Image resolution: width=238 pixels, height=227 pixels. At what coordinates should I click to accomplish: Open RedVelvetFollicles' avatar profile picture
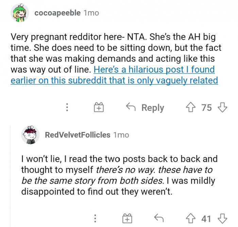point(31,135)
